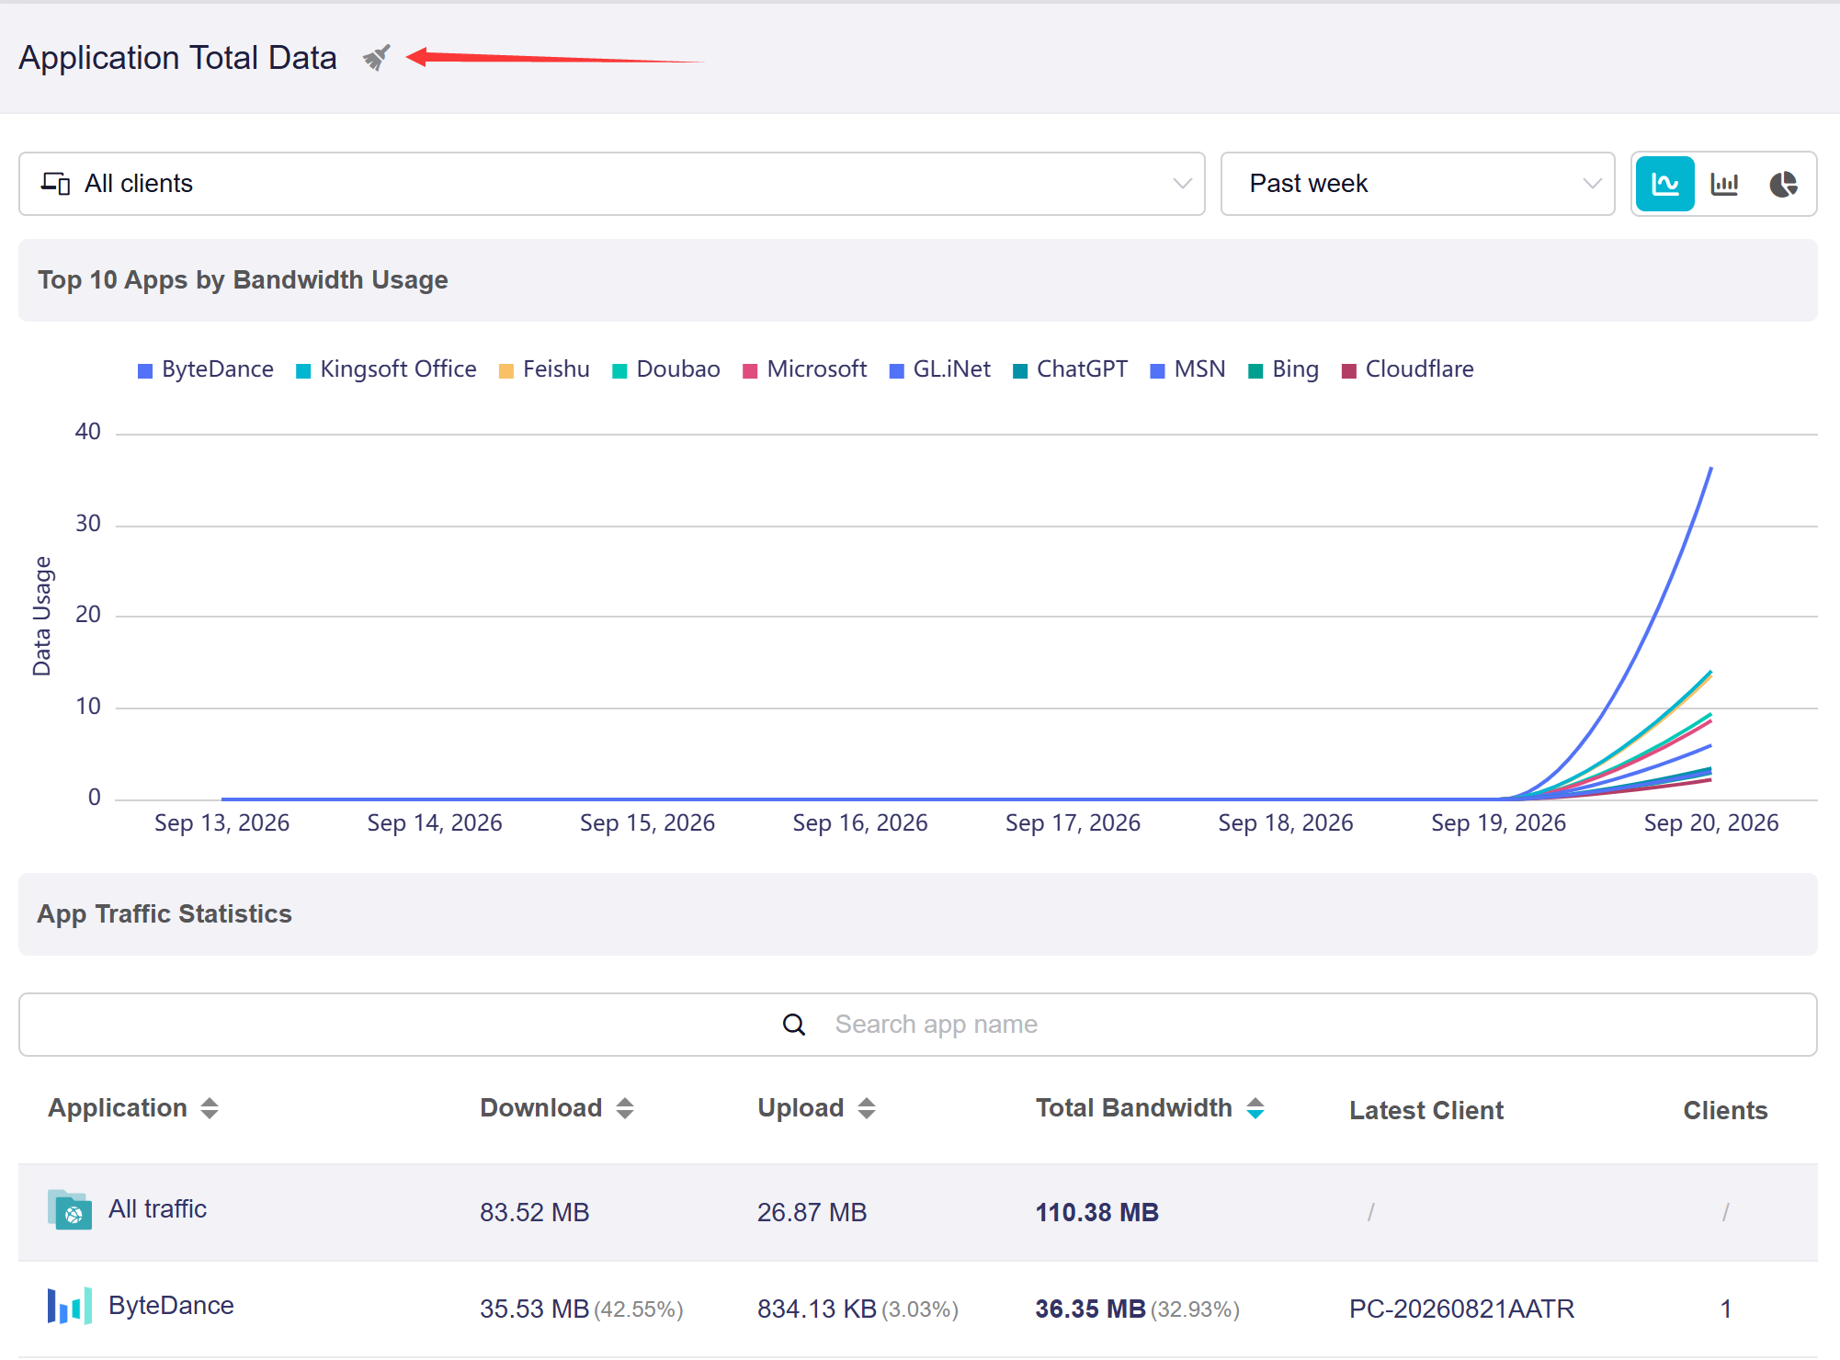This screenshot has width=1840, height=1360.
Task: Click Top 10 Apps by Bandwidth Usage heading
Action: (243, 279)
